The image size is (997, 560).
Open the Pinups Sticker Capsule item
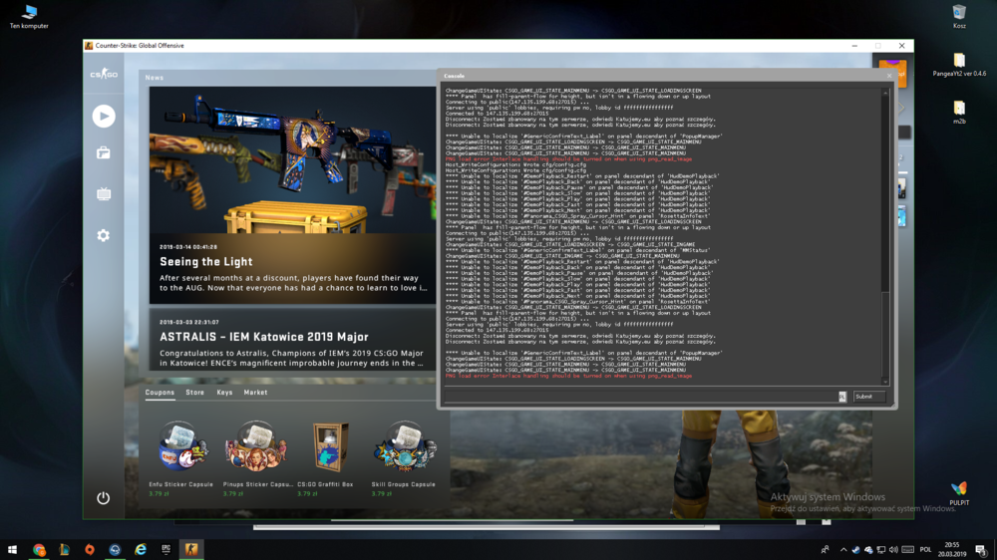[257, 457]
